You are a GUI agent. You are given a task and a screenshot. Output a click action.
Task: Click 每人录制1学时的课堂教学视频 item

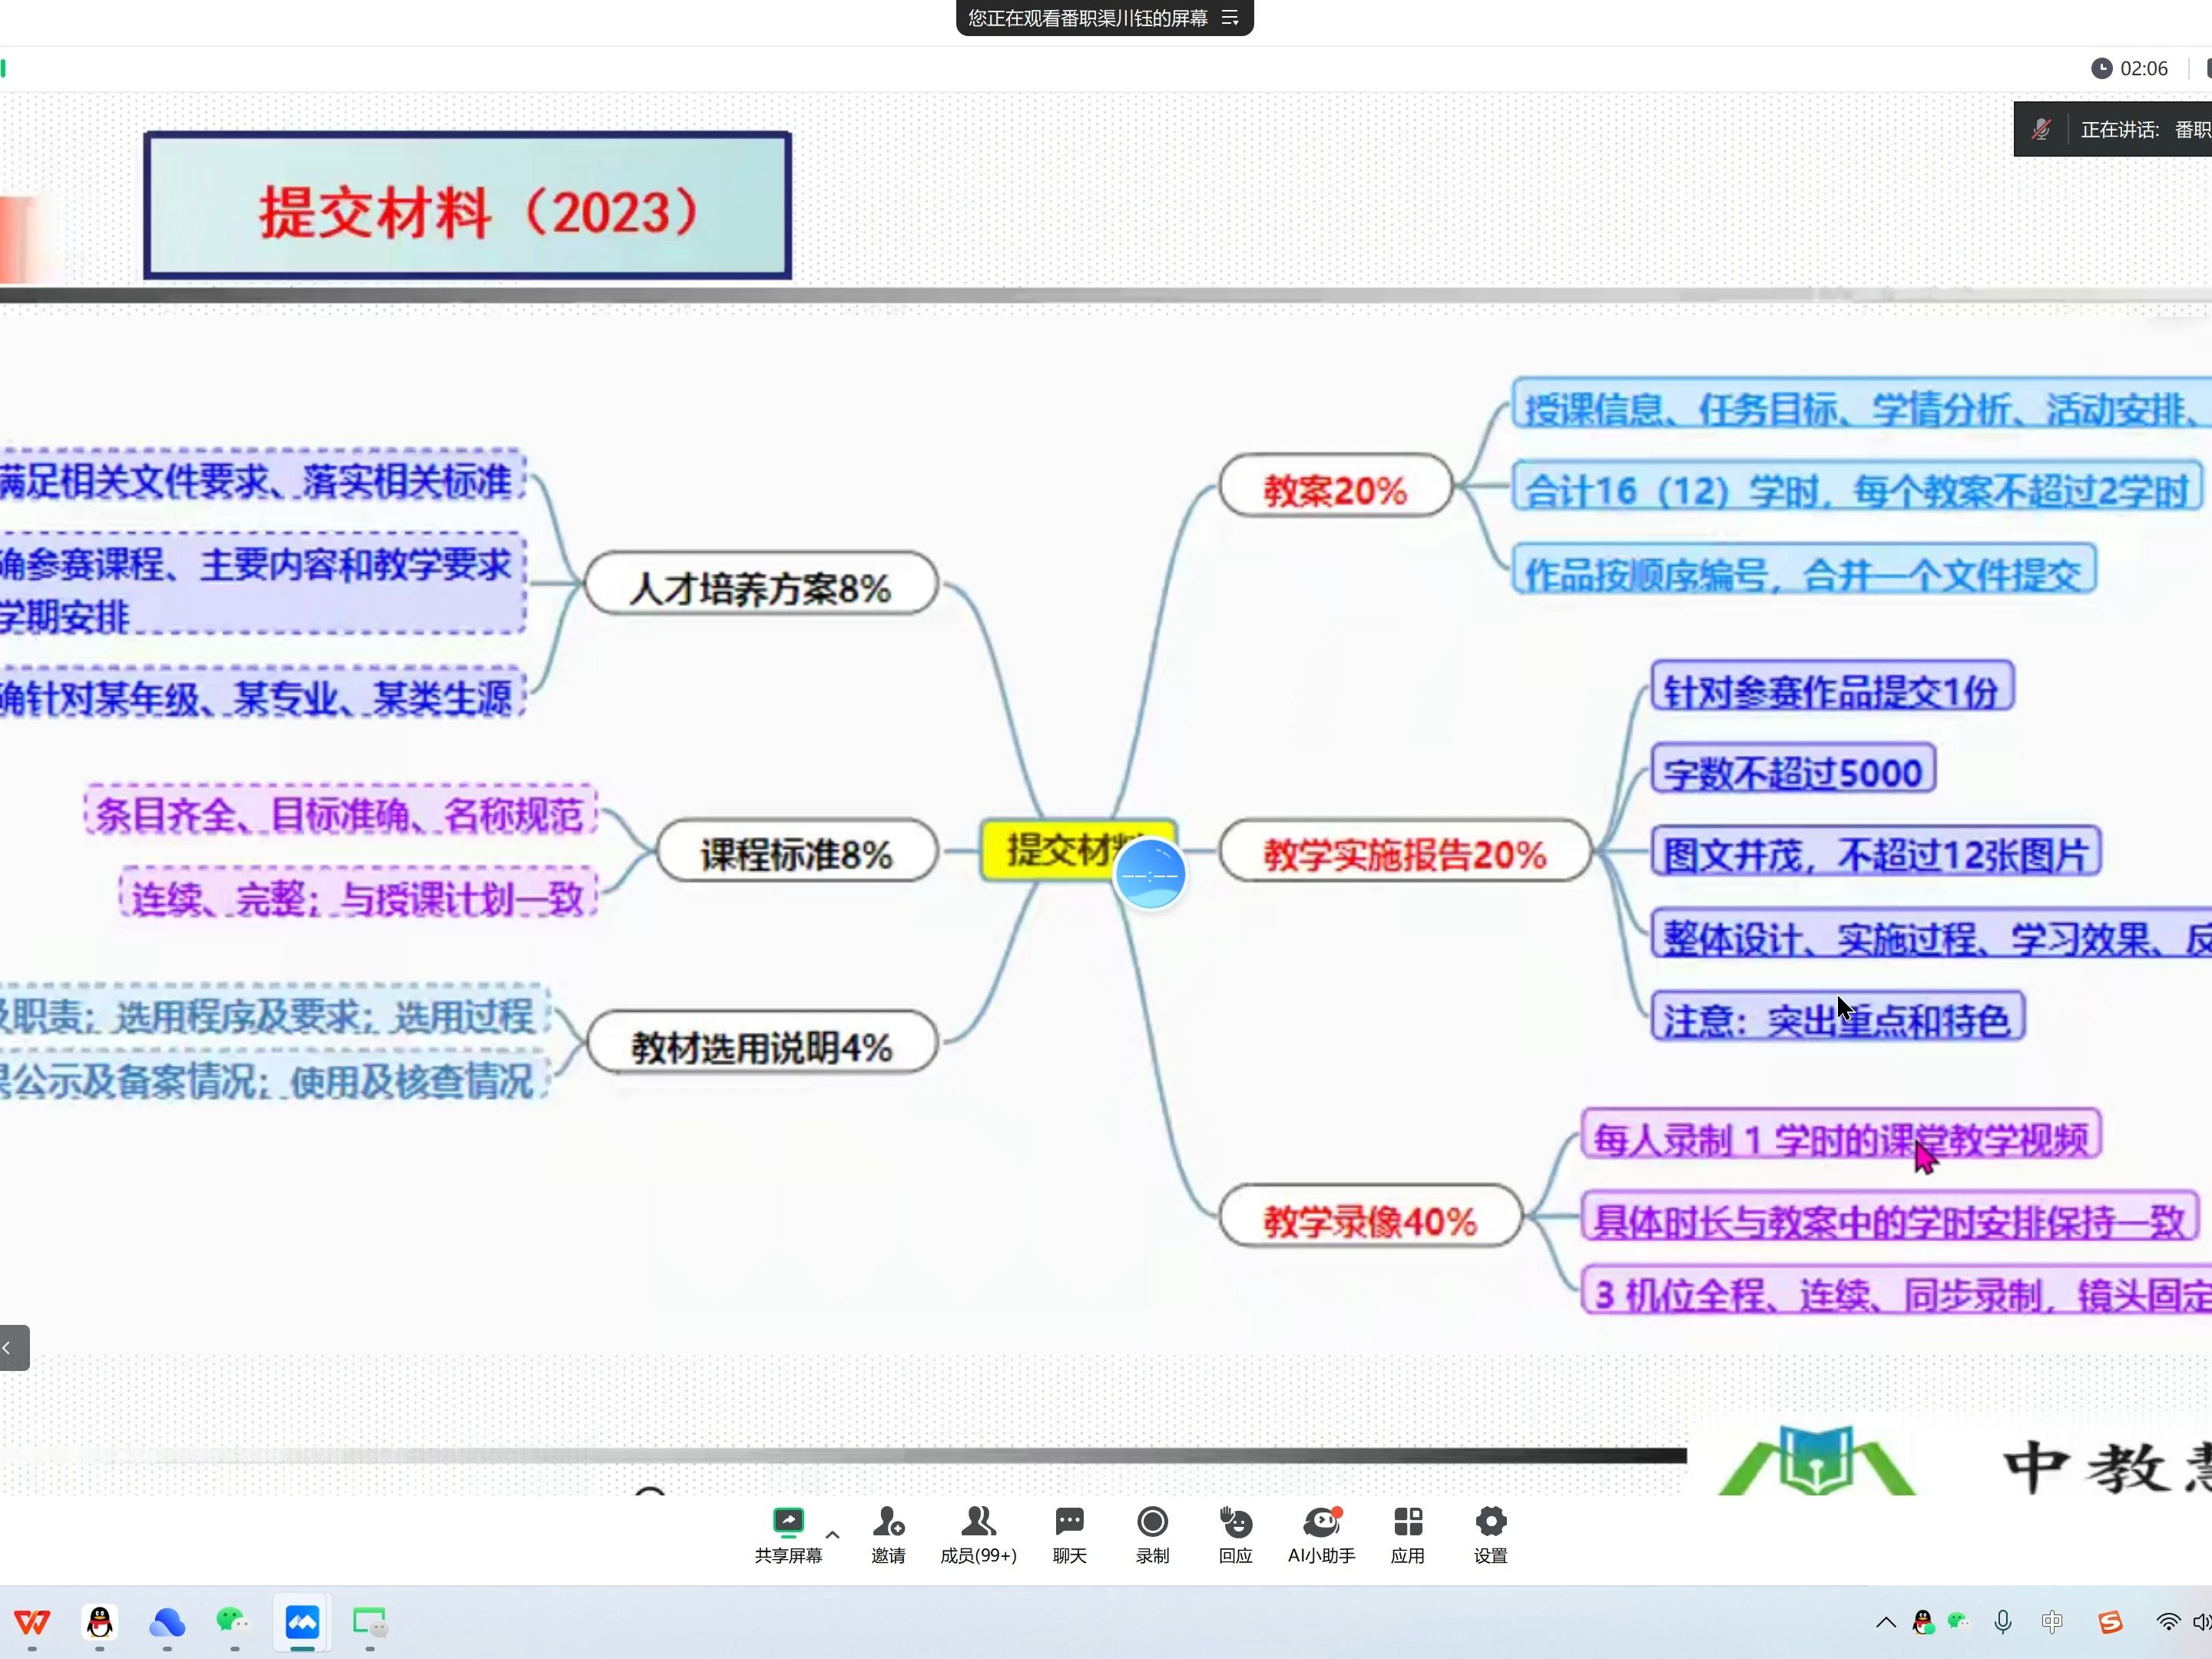(x=1841, y=1135)
